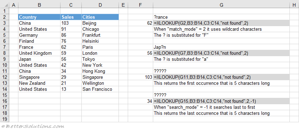
Task: Click result cell showing 103 in column F
Action: coord(140,77)
